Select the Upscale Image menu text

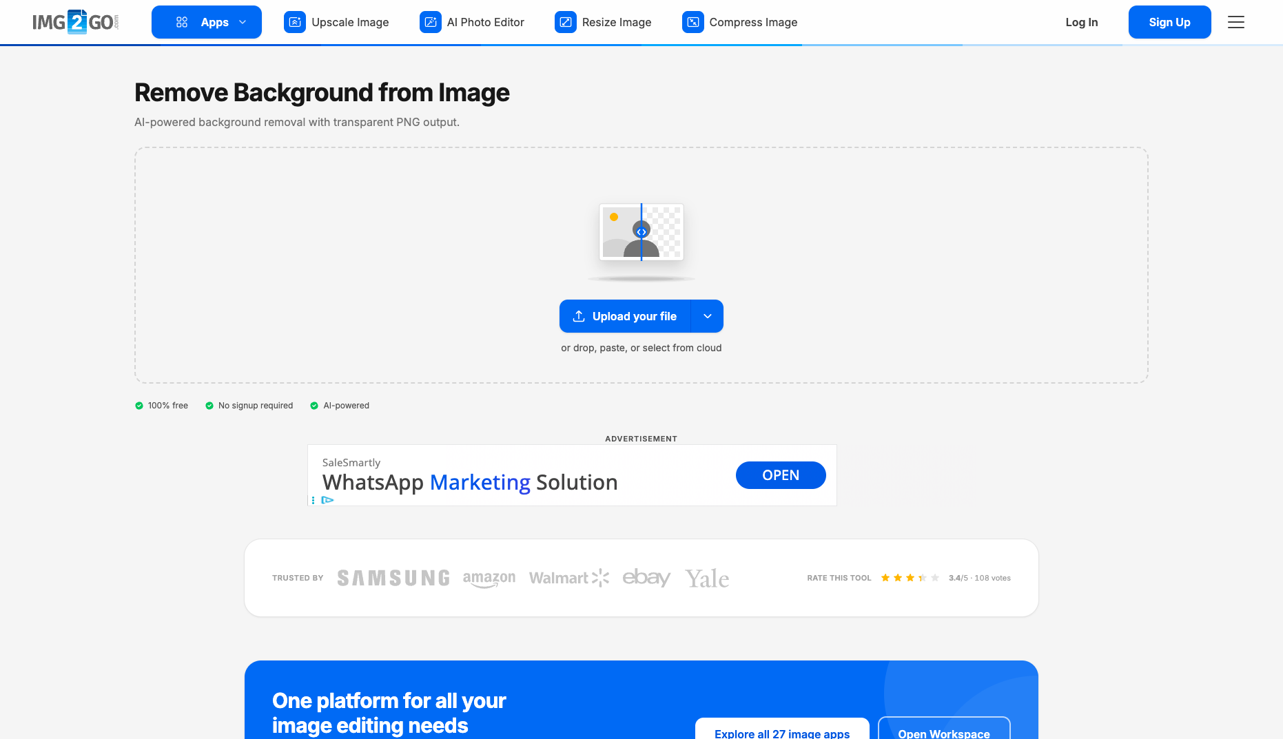(350, 22)
